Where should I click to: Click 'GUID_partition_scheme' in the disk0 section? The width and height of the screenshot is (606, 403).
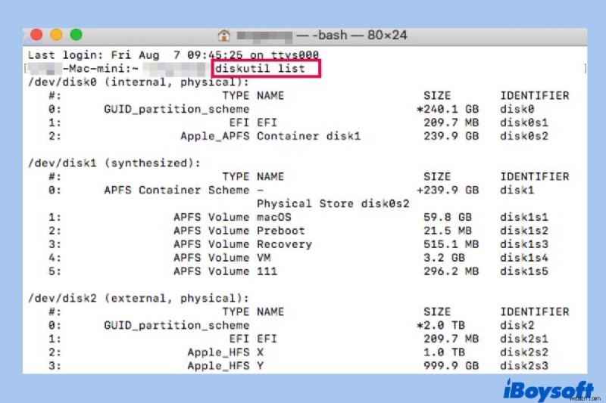176,109
